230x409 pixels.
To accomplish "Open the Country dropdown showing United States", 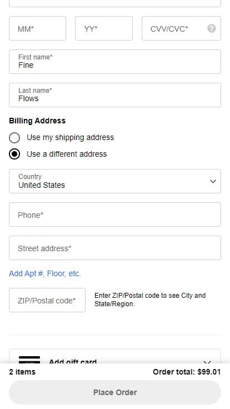I will pos(115,181).
